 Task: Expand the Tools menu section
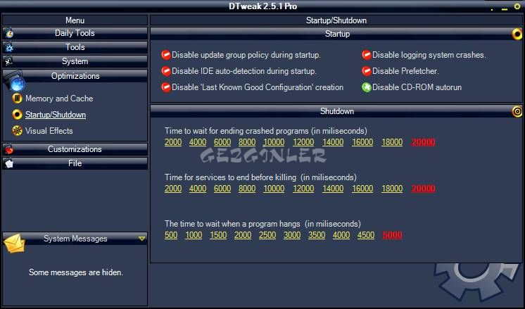click(75, 47)
